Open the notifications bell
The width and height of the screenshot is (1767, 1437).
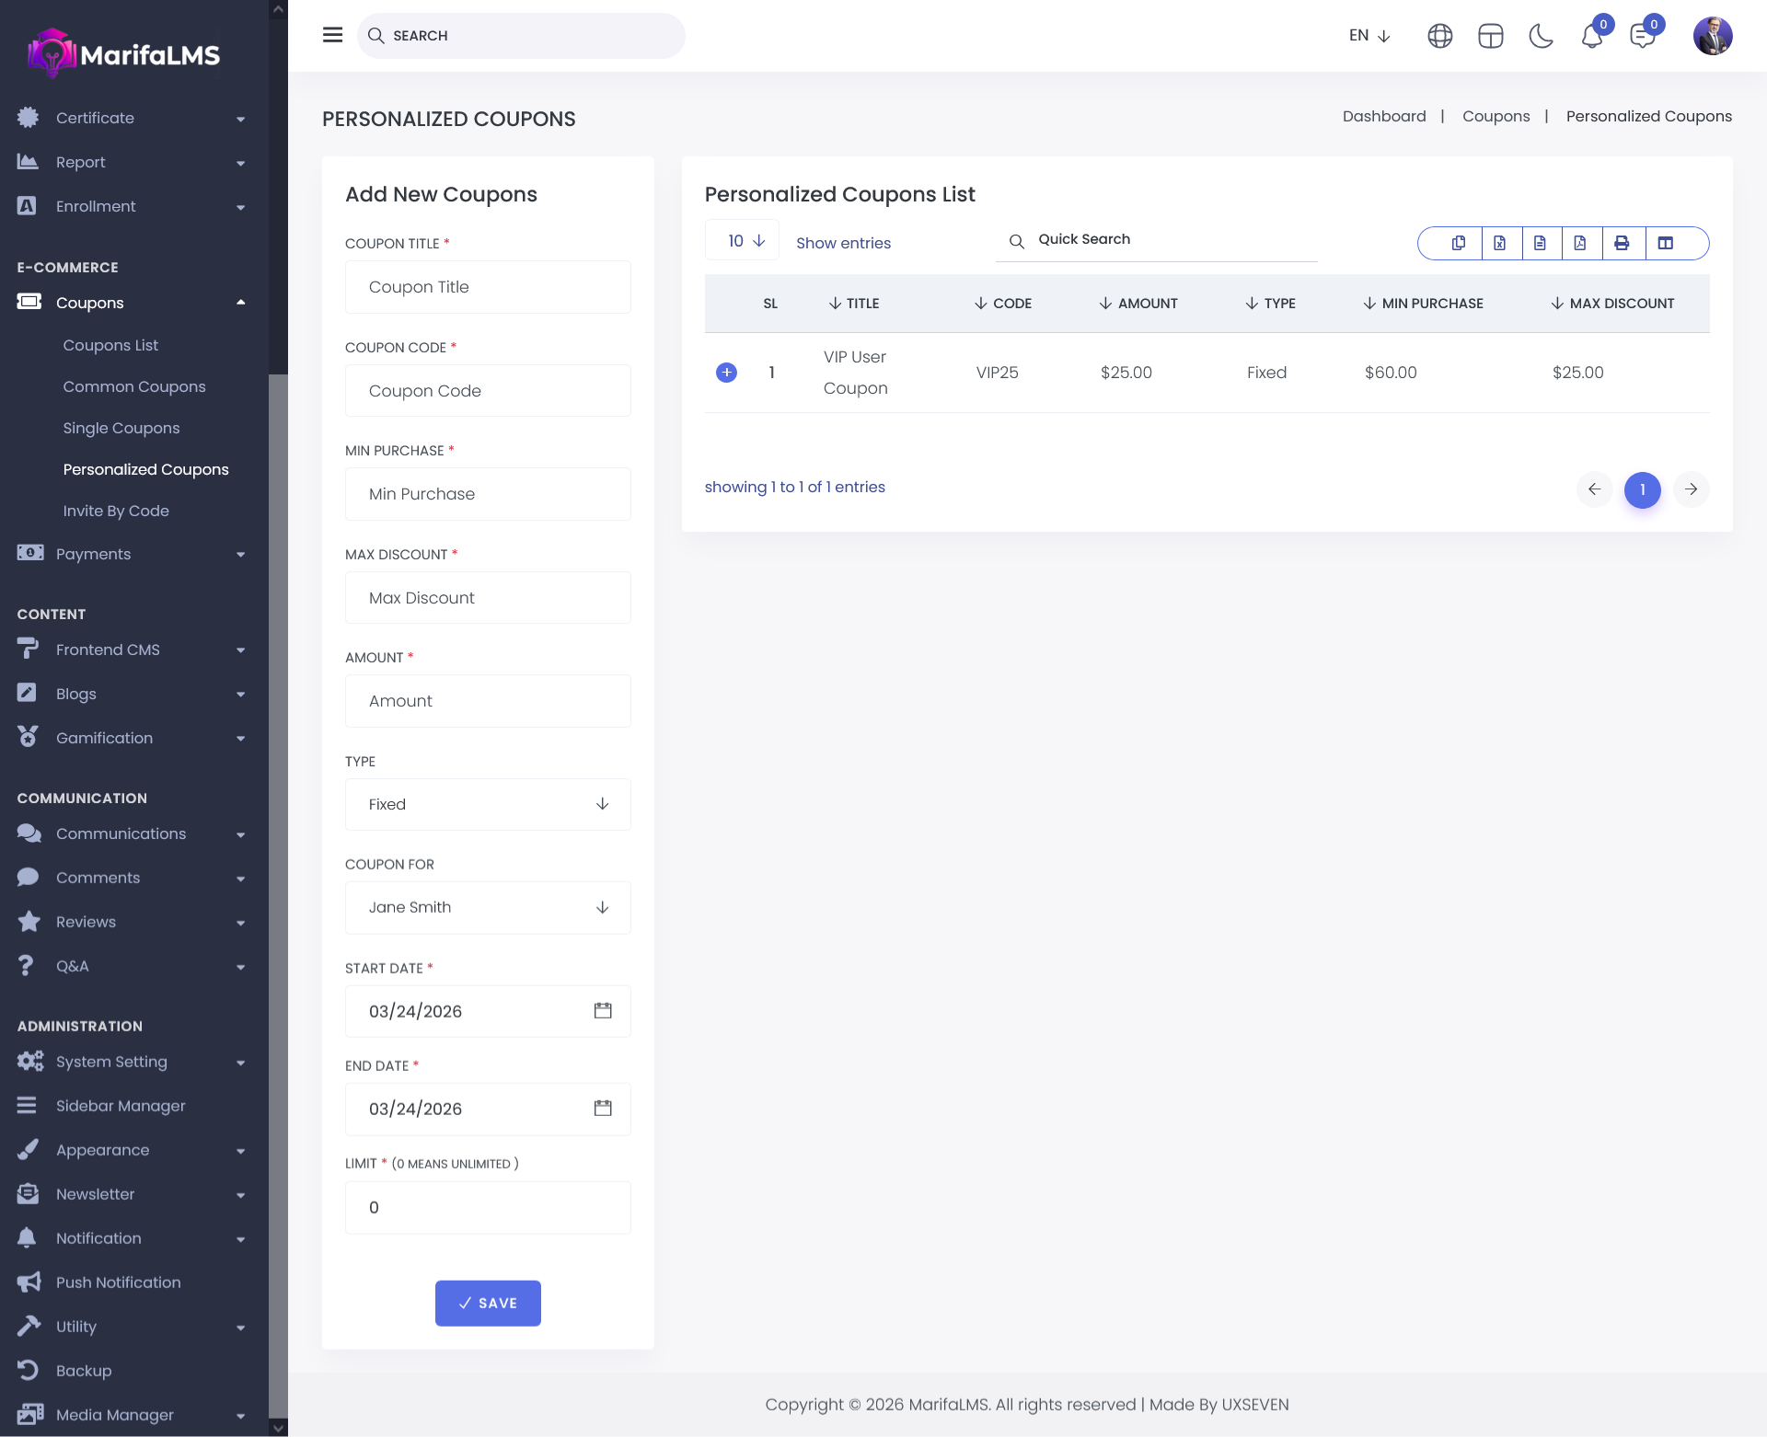tap(1592, 37)
